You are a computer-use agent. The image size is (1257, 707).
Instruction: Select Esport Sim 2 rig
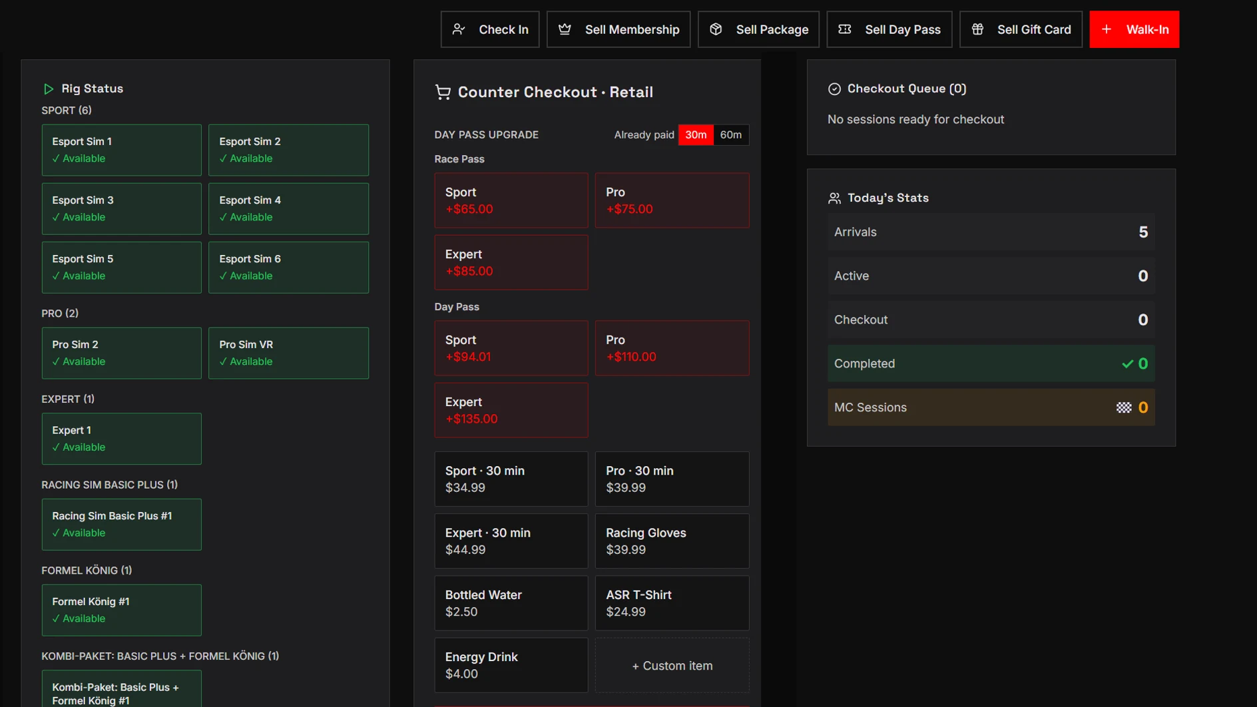[x=288, y=150]
